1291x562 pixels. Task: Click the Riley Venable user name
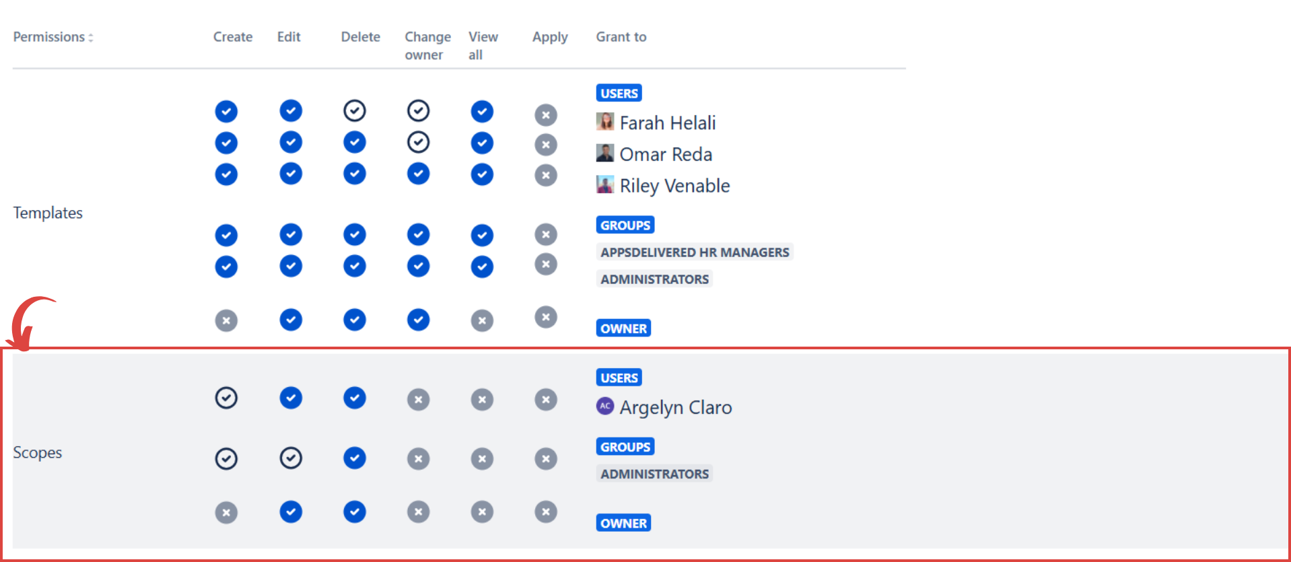(x=674, y=186)
